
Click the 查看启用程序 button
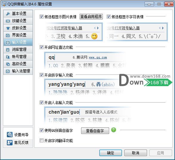pos(91,17)
